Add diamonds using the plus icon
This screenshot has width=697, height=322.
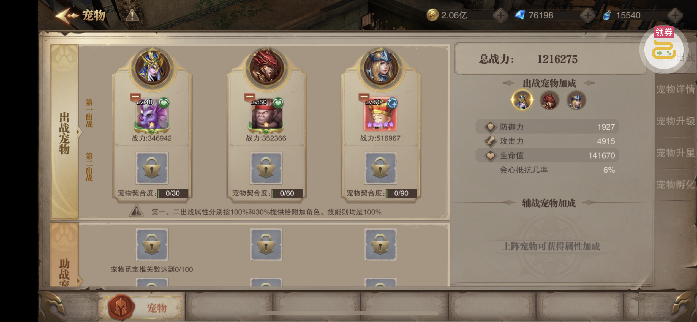click(587, 15)
